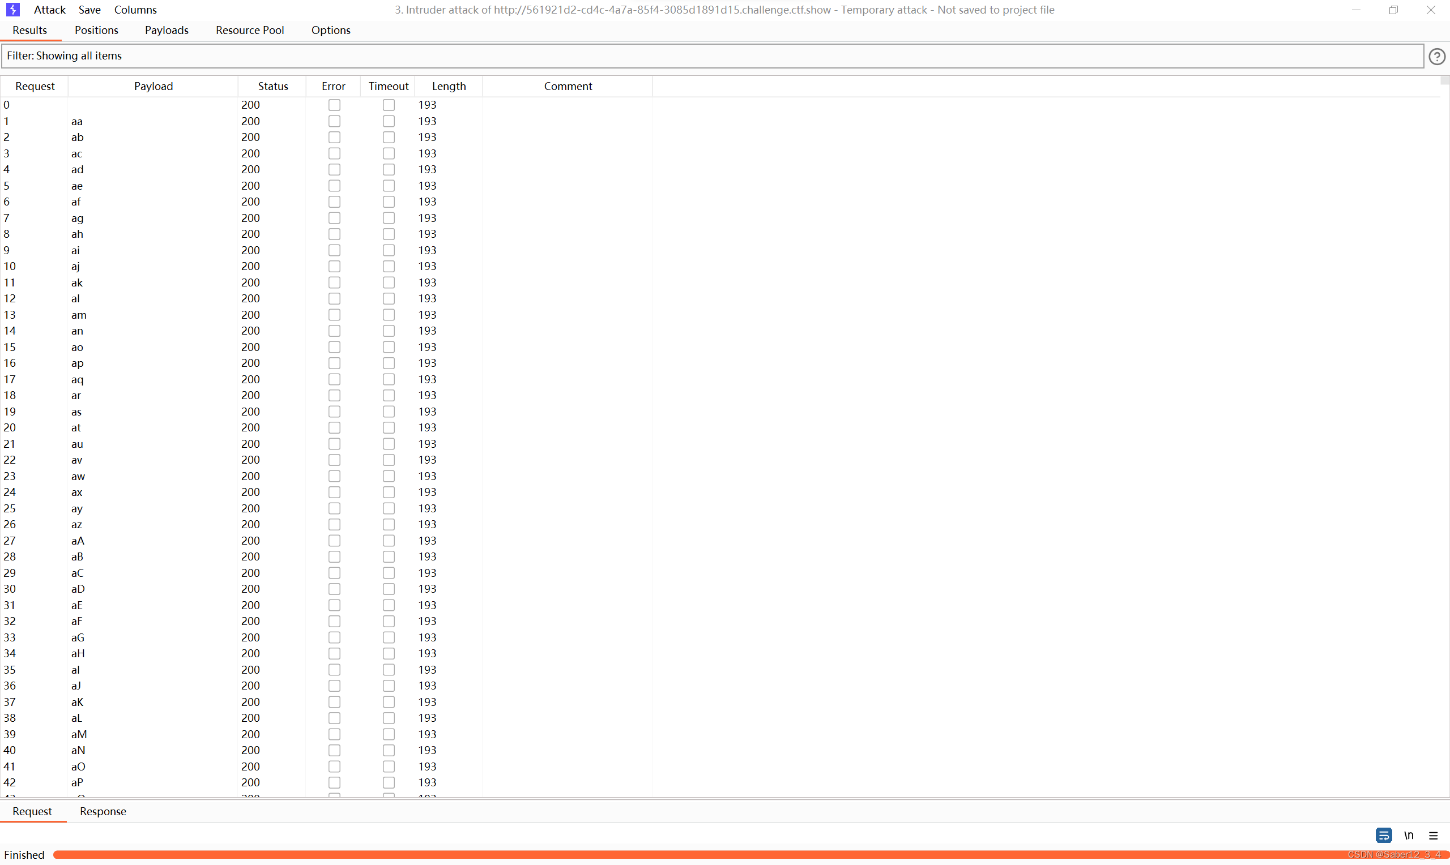Open the Columns menu
1450x865 pixels.
[135, 10]
